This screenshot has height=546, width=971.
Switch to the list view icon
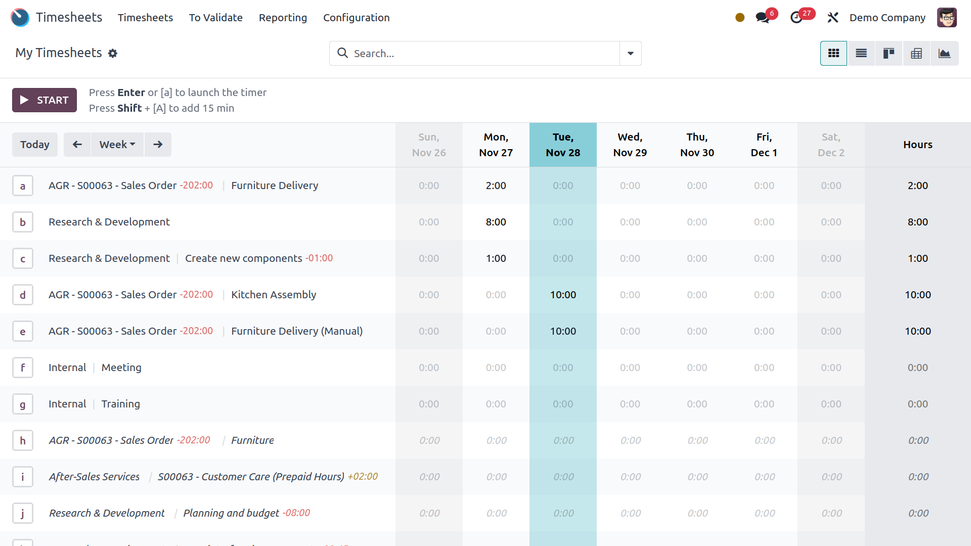click(861, 54)
